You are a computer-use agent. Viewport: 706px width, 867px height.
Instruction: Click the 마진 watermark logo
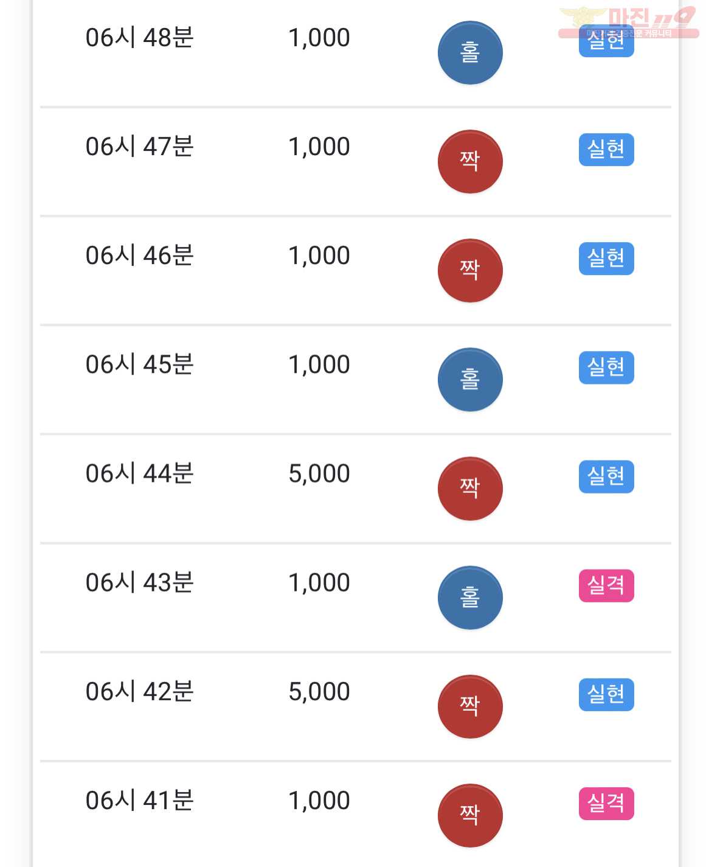coord(628,22)
